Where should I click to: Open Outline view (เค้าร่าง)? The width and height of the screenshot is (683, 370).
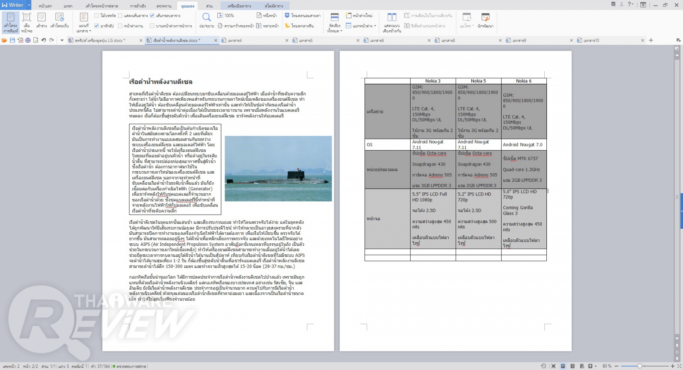pos(41,20)
